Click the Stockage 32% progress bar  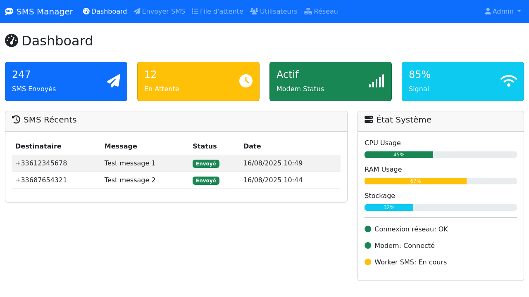[389, 207]
